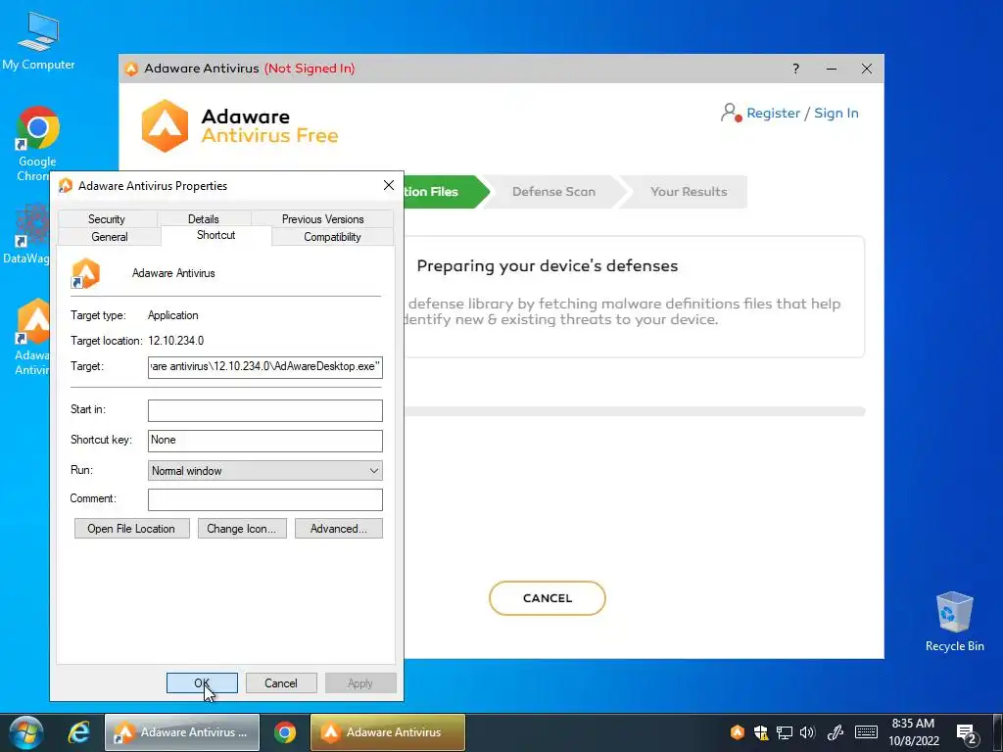The width and height of the screenshot is (1003, 752).
Task: Close the Adaware Antivirus Properties dialog
Action: (x=388, y=185)
